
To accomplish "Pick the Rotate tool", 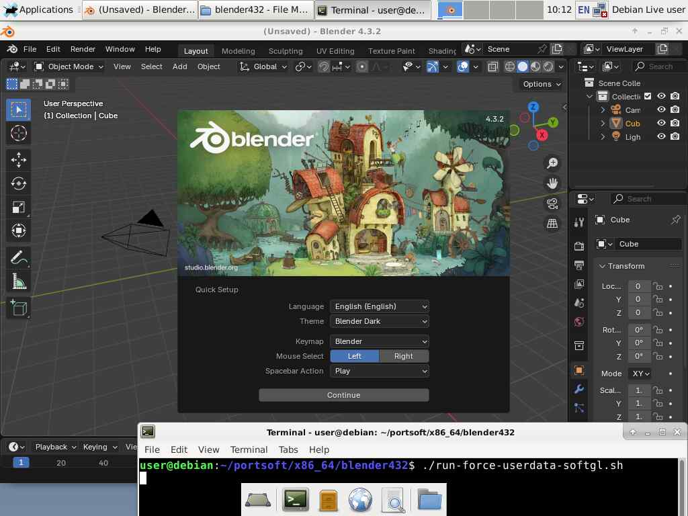I will coord(18,183).
